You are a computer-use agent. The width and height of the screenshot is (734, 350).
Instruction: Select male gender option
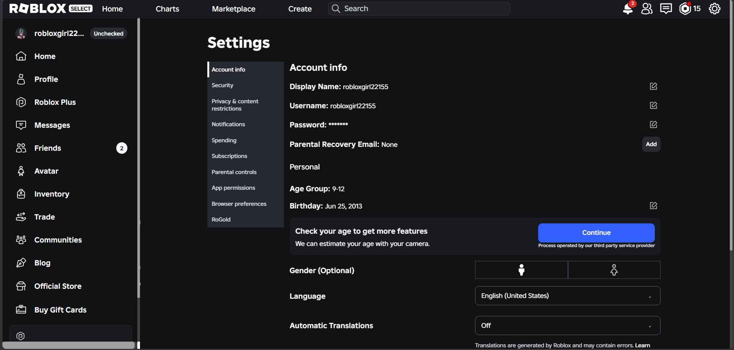tap(521, 270)
